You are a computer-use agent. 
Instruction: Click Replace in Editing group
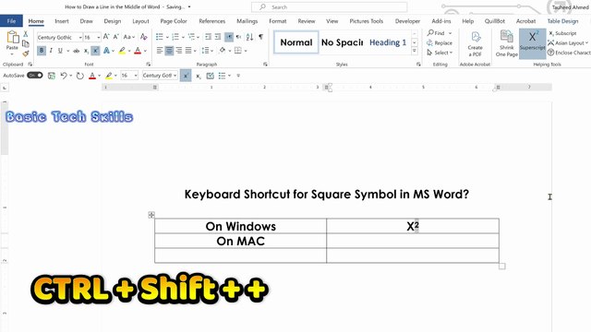[x=440, y=43]
